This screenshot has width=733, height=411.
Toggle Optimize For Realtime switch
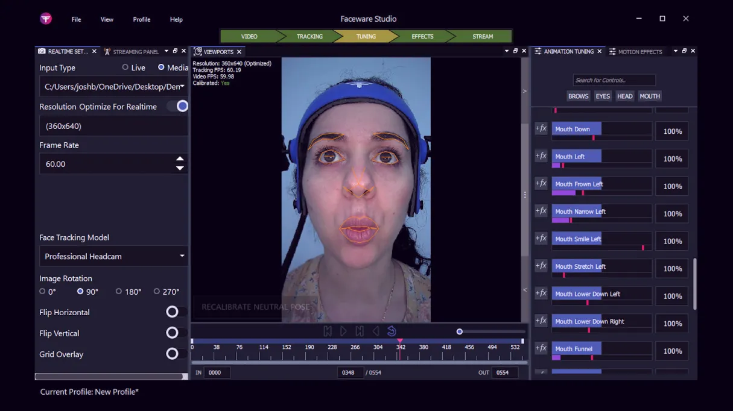point(178,106)
